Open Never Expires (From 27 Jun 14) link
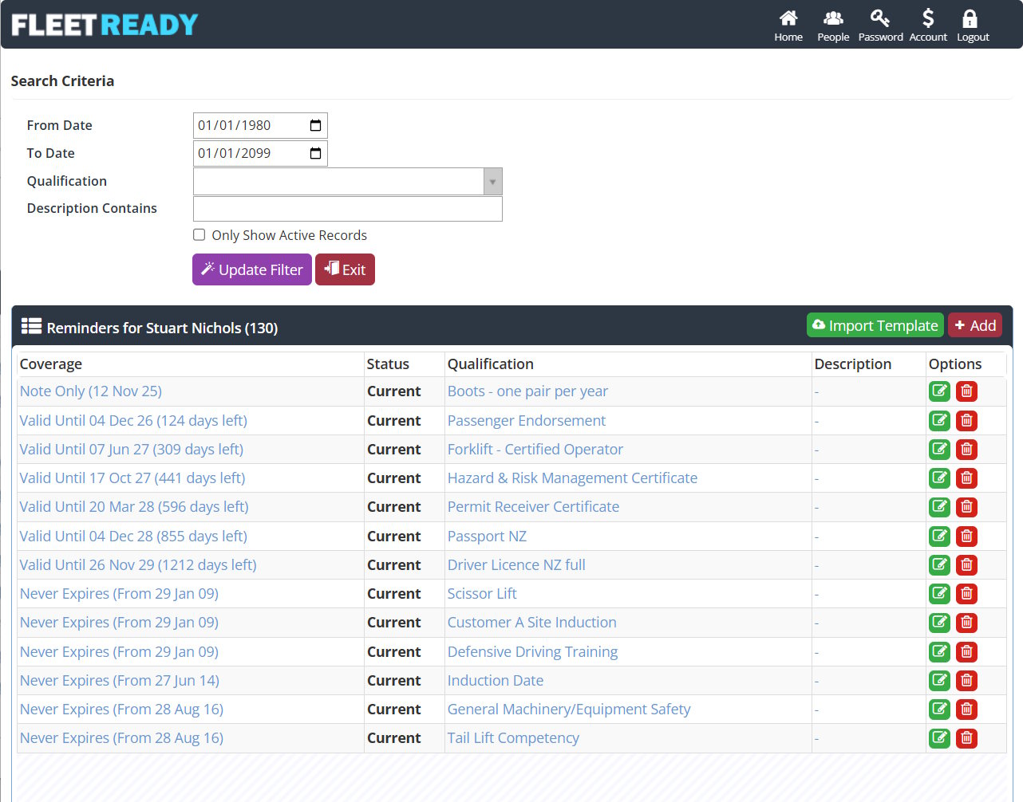 click(120, 680)
